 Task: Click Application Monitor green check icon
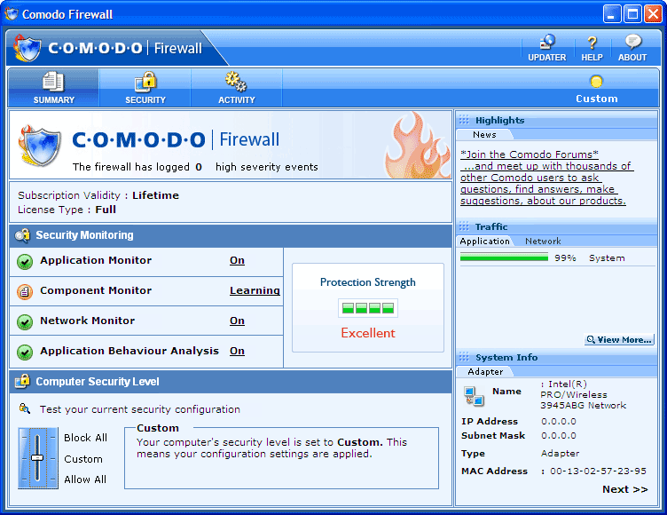[25, 262]
